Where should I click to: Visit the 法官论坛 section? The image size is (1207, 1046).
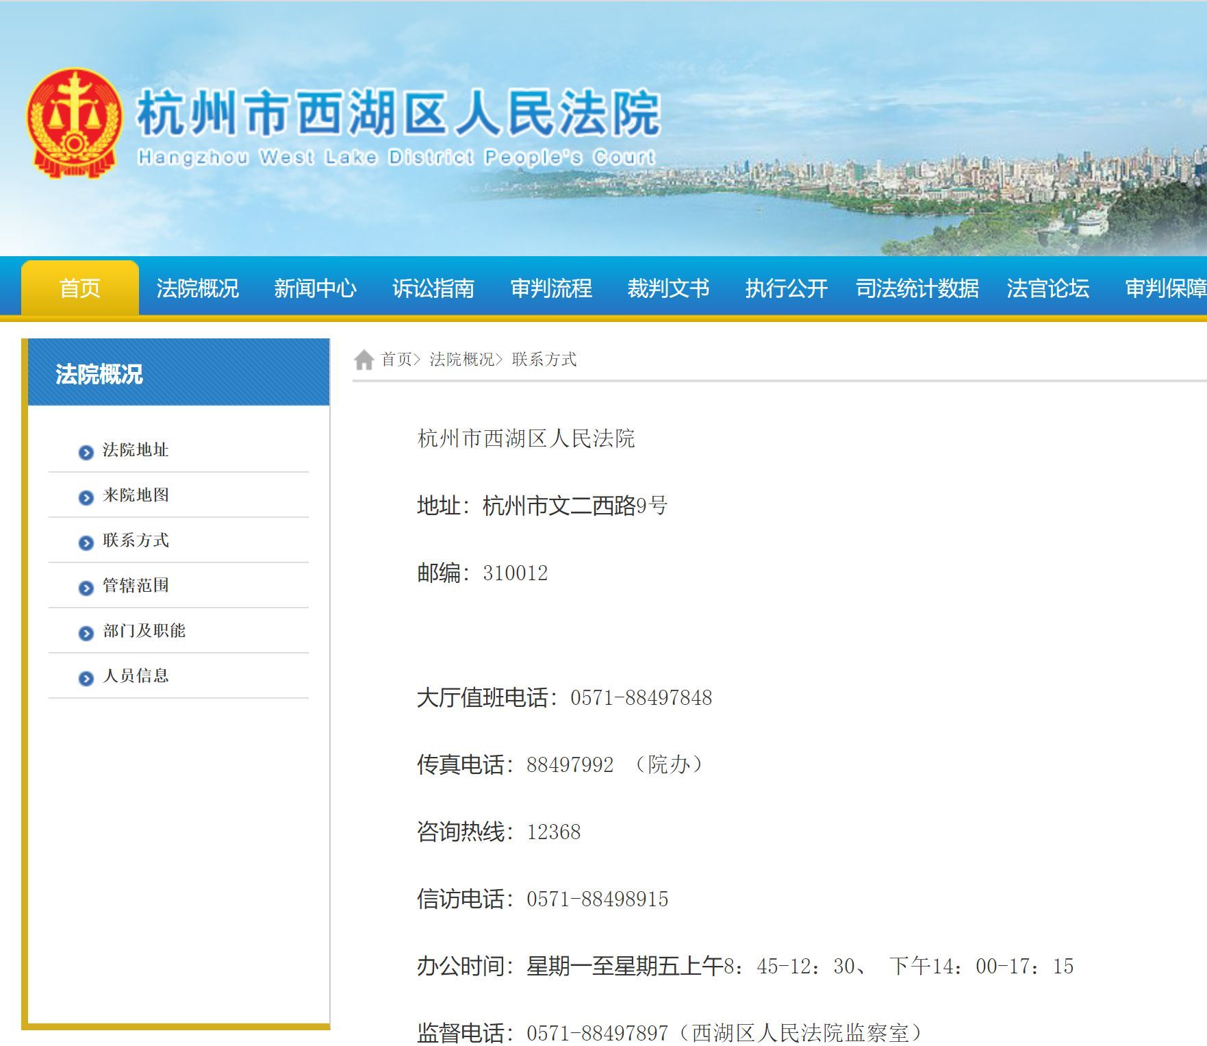click(1049, 288)
